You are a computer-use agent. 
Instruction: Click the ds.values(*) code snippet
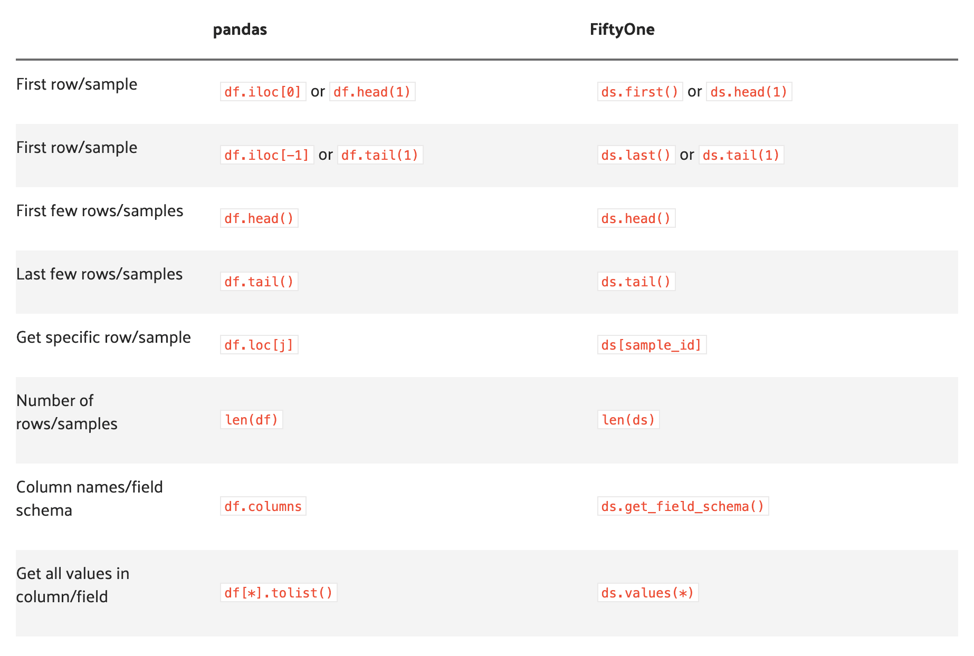point(647,593)
